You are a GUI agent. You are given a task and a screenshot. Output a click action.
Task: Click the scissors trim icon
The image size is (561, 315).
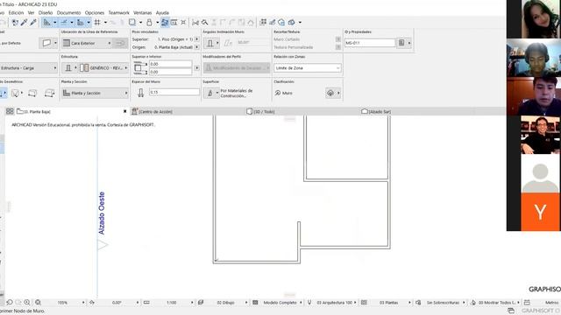(195, 22)
